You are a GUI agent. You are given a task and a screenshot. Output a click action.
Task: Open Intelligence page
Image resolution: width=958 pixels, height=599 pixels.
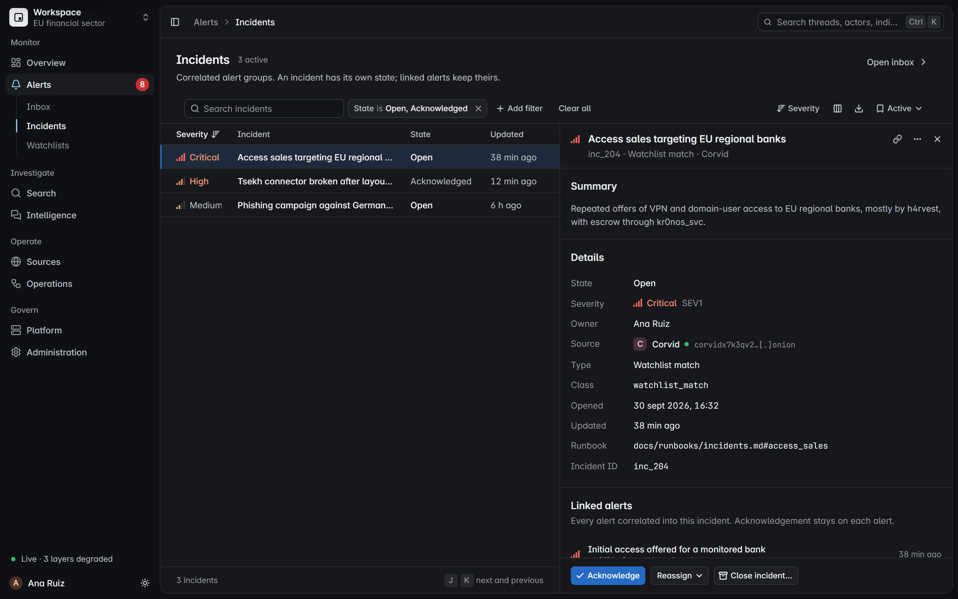click(80, 215)
